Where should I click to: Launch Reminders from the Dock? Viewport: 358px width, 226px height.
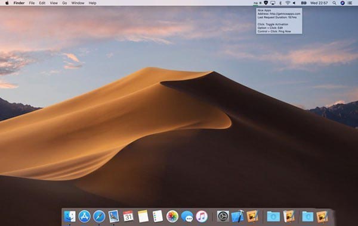158,216
